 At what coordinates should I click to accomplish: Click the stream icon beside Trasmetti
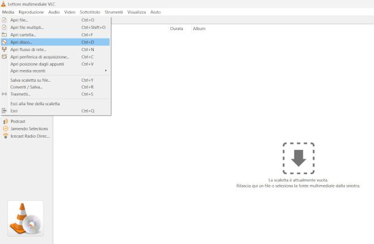(x=4, y=94)
